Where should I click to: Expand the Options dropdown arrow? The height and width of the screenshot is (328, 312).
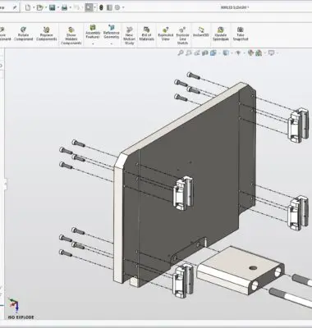click(x=123, y=8)
